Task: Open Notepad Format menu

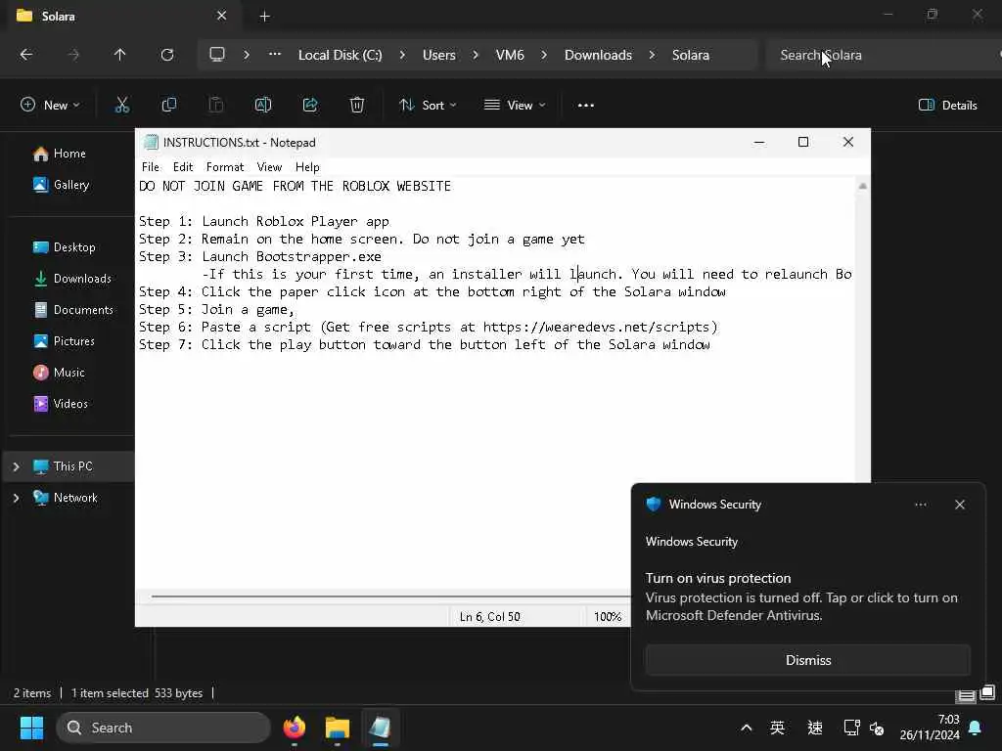Action: (x=225, y=167)
